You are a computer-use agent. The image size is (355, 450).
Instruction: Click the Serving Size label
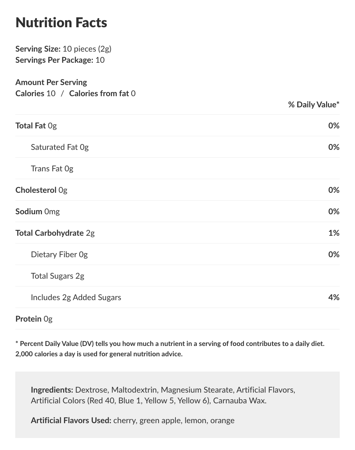click(x=38, y=49)
